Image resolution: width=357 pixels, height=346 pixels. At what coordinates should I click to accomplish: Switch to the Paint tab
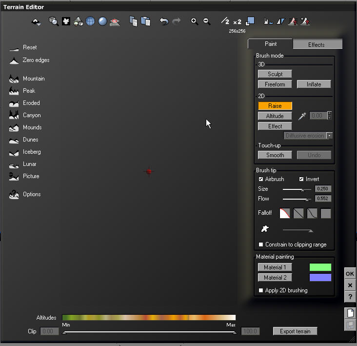[x=271, y=44]
